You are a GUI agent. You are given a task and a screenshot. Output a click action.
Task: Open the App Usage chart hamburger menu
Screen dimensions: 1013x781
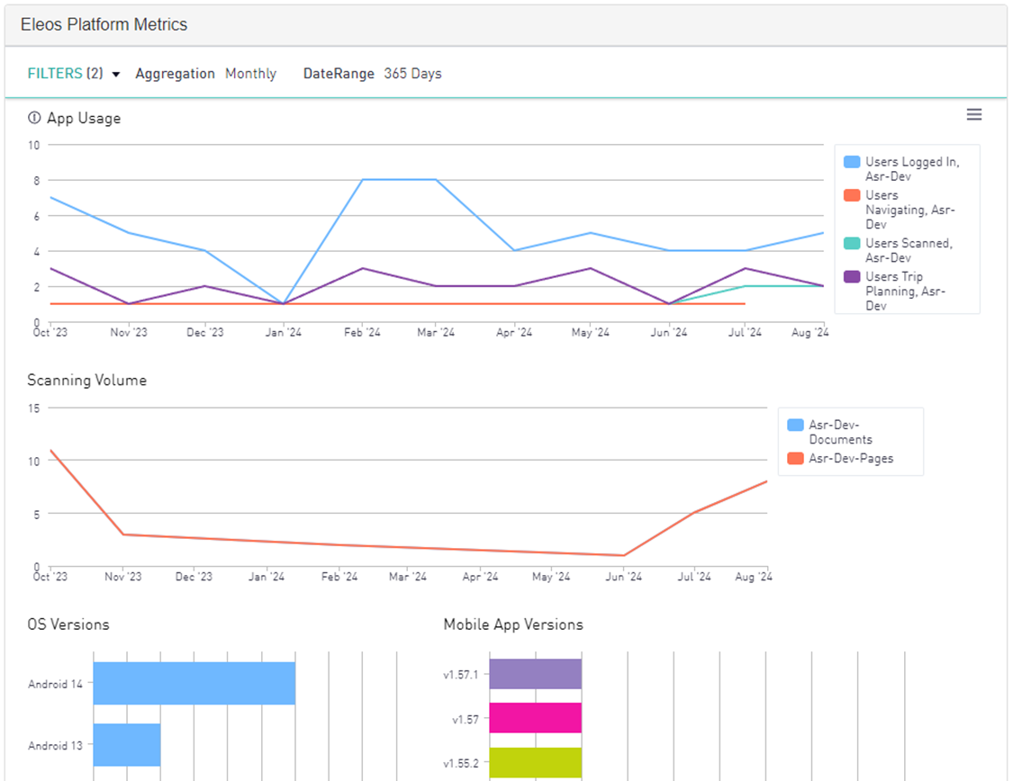click(x=973, y=114)
